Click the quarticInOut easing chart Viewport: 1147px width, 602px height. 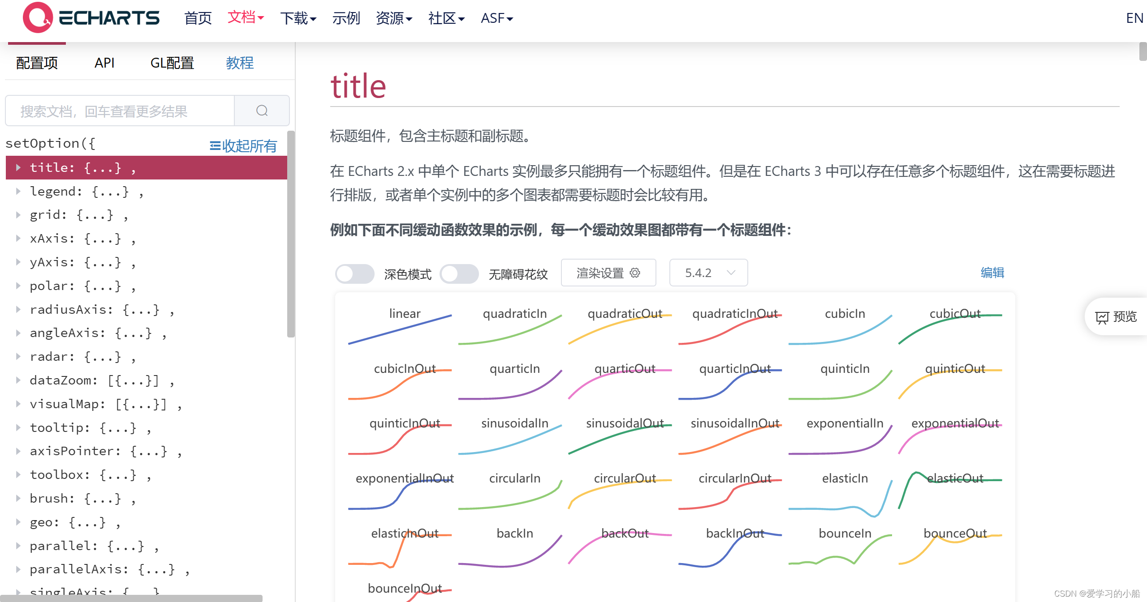pos(731,381)
